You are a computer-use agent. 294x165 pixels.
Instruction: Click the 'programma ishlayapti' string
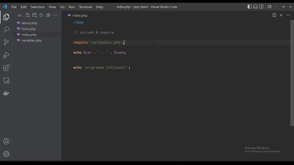pos(106,67)
